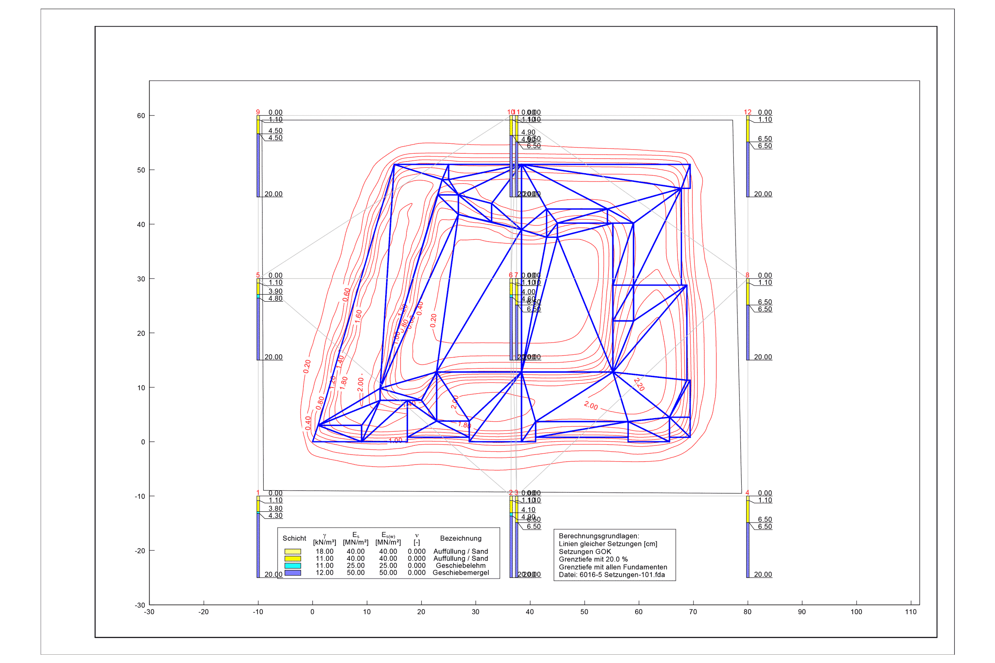Click the Geschiebemergel text in legend
This screenshot has height=663, width=995.
pos(461,573)
